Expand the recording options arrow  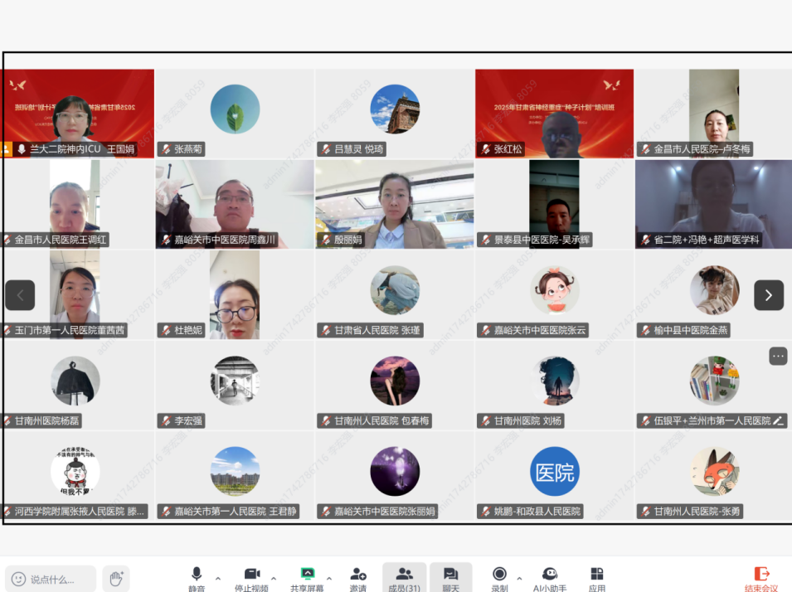point(519,578)
